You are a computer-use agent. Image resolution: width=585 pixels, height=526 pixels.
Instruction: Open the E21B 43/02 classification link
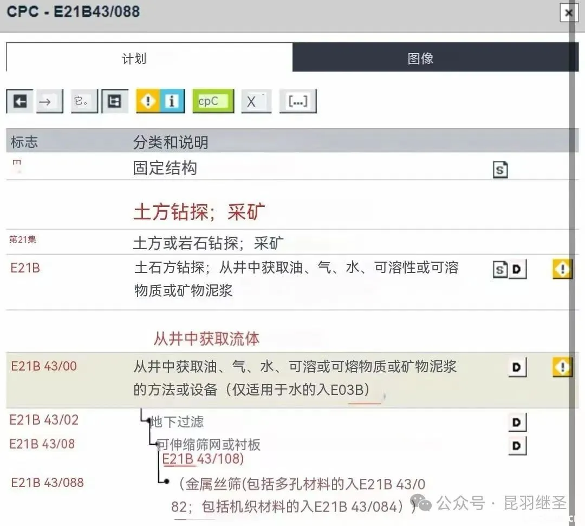(44, 420)
